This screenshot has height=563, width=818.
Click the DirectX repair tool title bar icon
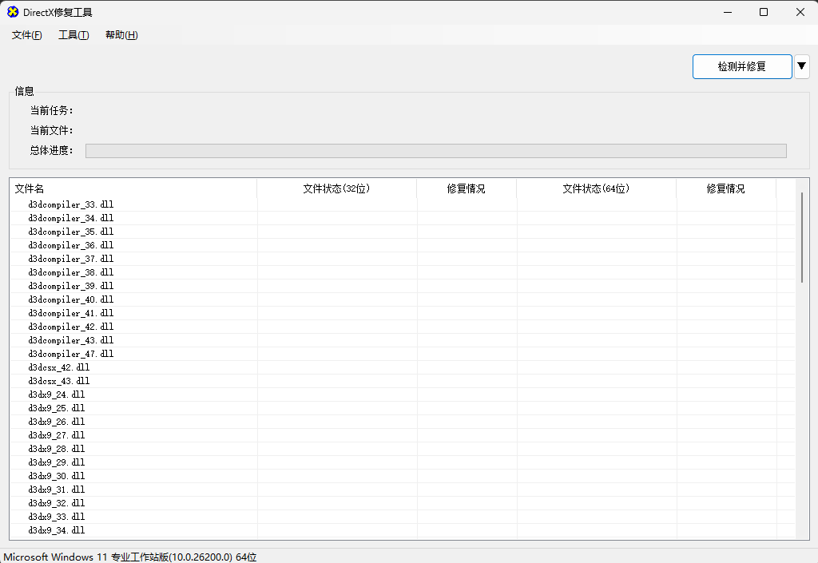[x=11, y=12]
